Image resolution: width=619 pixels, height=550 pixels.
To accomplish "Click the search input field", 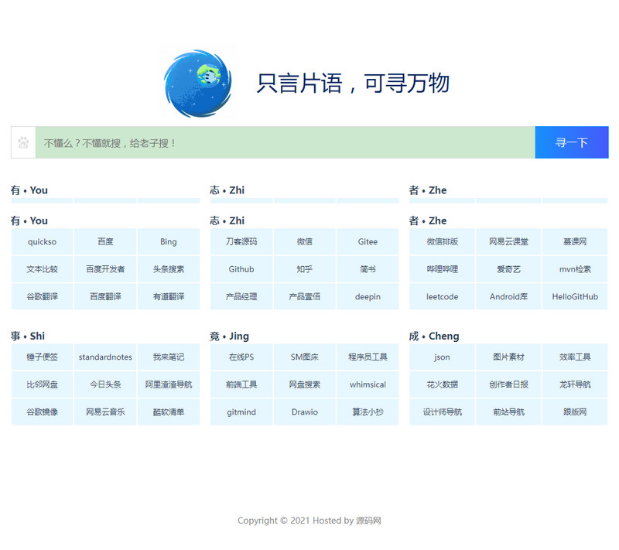I will [x=285, y=142].
